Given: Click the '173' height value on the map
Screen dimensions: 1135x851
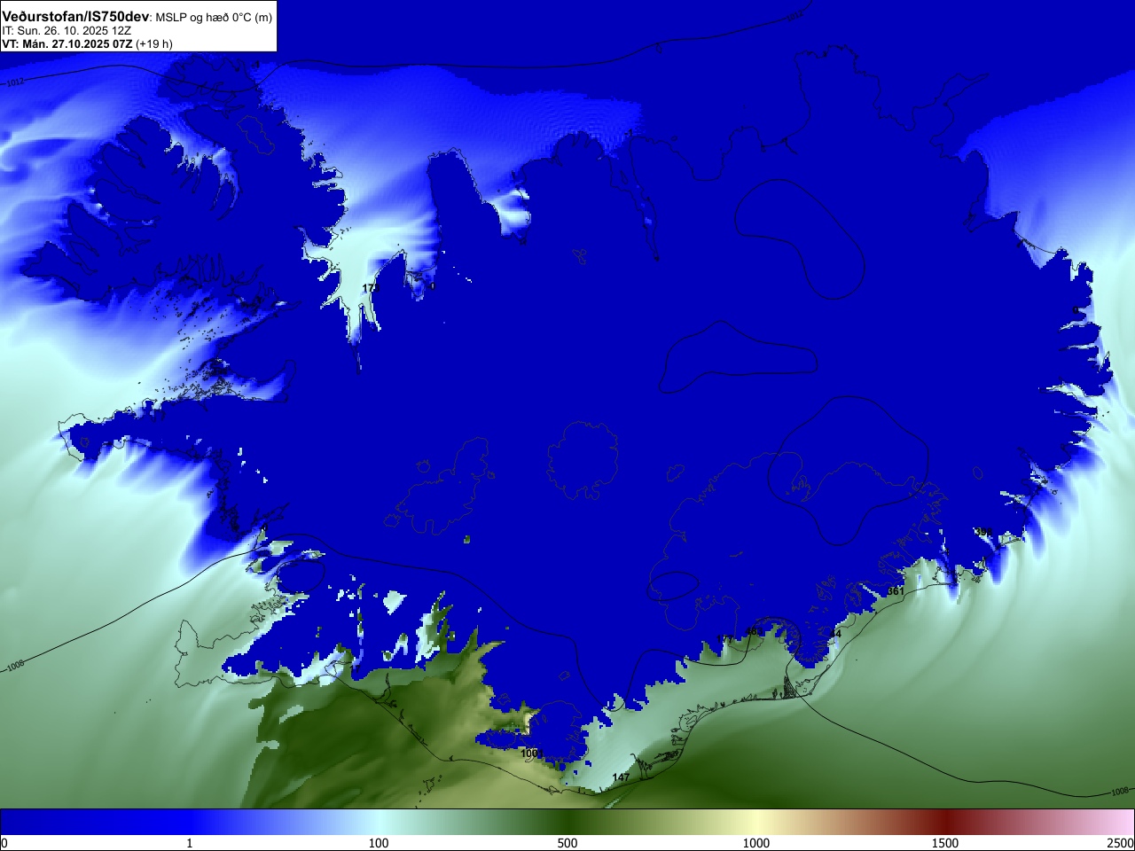Looking at the screenshot, I should click(370, 288).
